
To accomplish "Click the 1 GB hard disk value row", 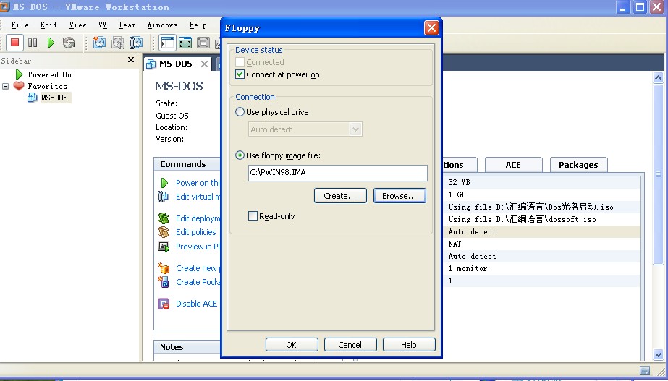I will [541, 194].
